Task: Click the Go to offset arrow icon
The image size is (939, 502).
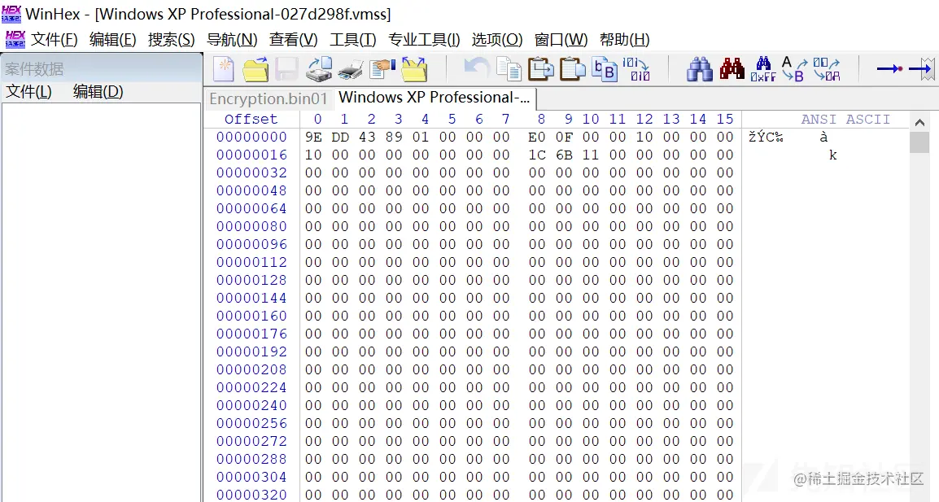Action: (890, 69)
